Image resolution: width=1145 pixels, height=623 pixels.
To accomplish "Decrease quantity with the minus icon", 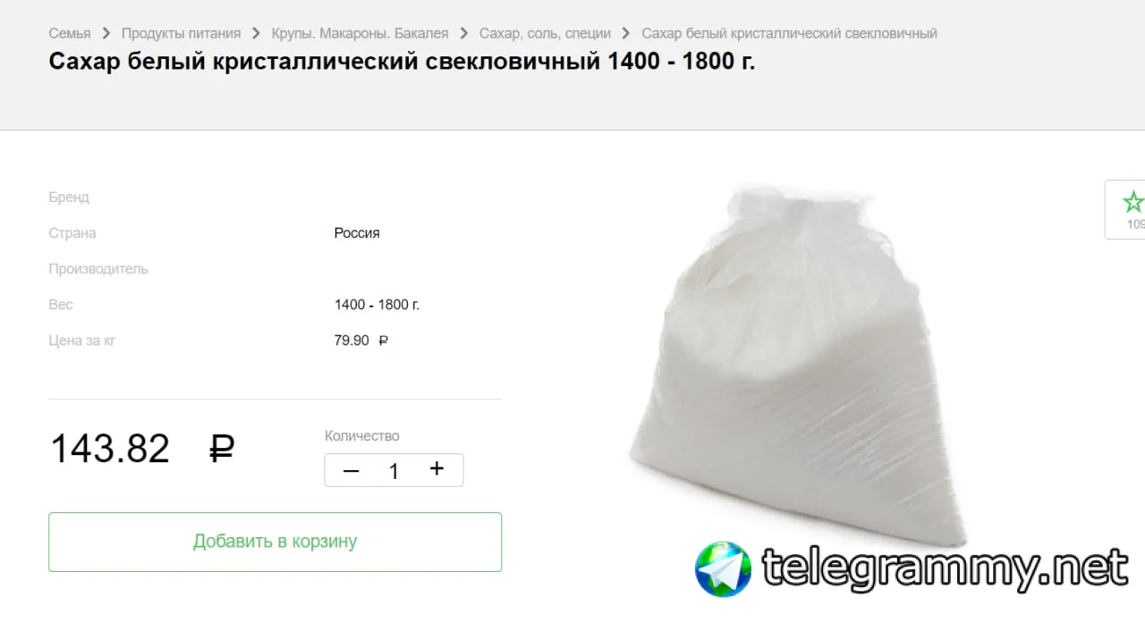I will (351, 471).
